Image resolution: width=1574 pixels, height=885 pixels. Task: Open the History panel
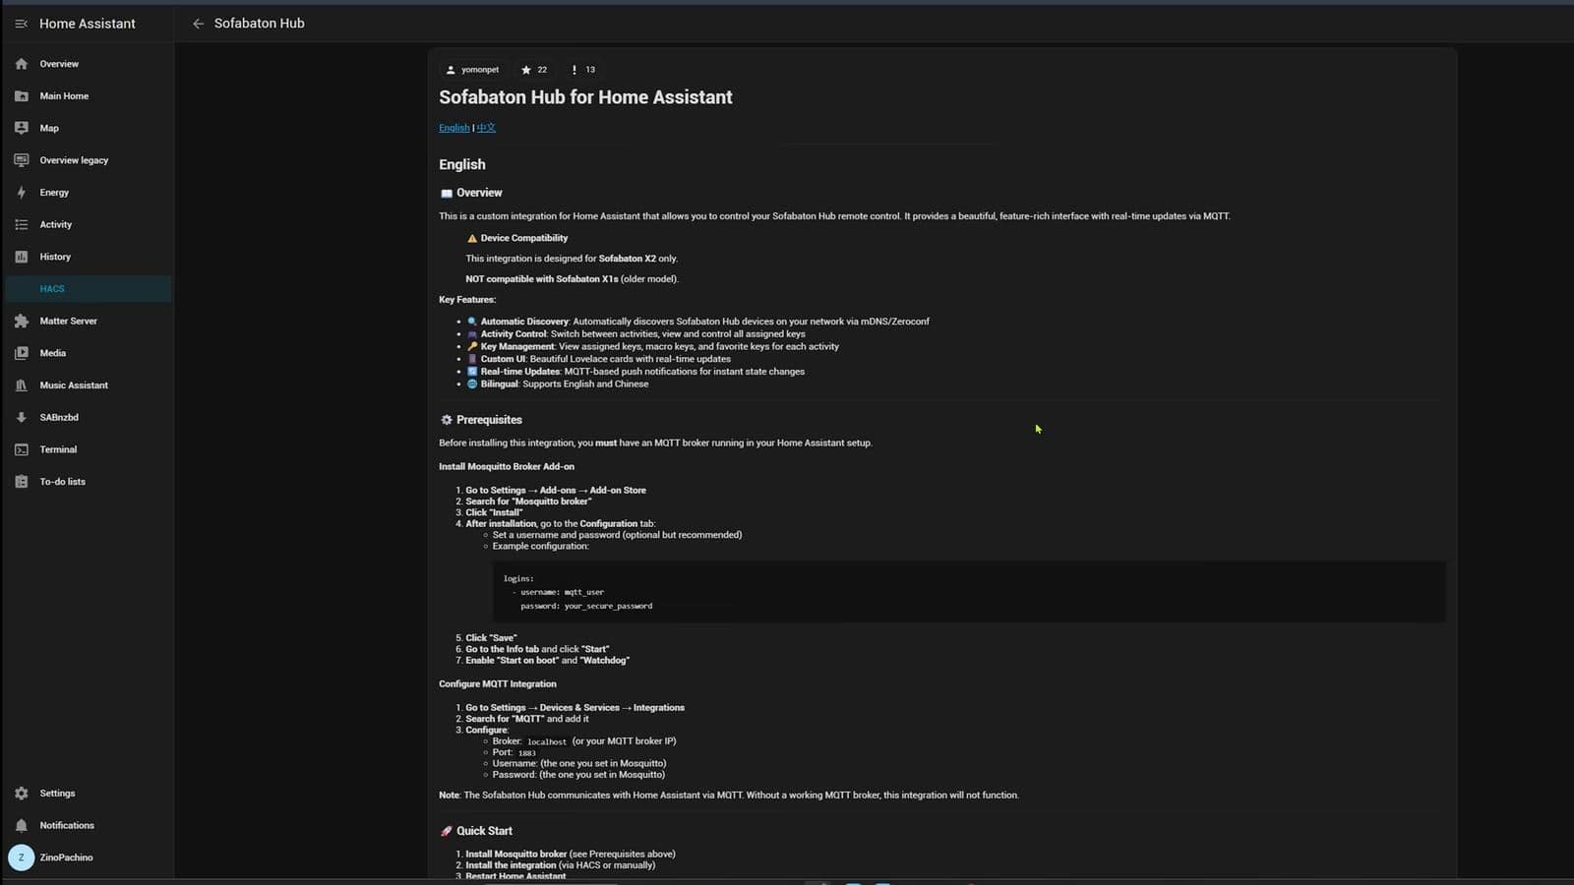[89, 257]
